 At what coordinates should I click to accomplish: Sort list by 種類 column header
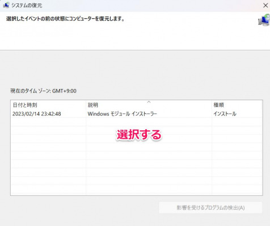point(237,105)
